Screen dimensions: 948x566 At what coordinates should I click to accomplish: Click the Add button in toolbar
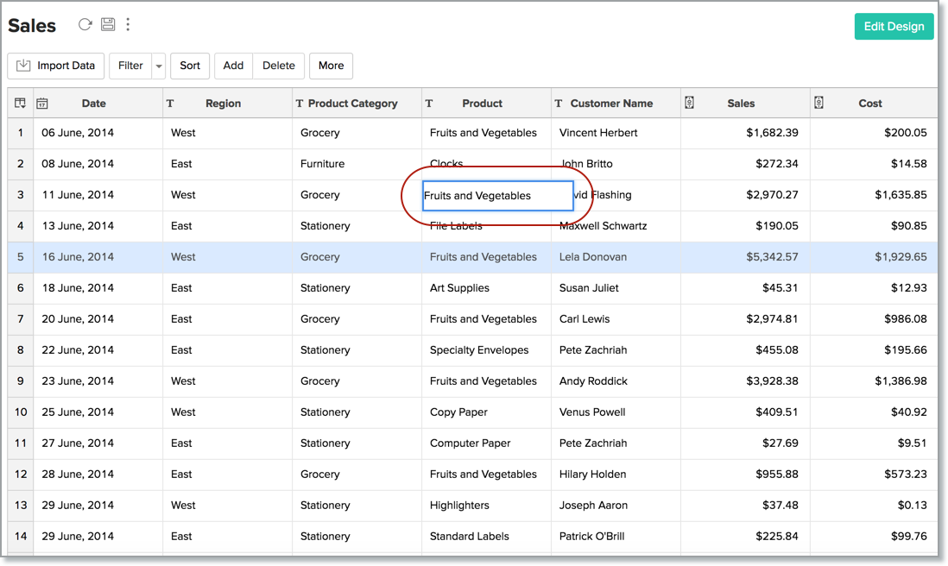click(233, 66)
